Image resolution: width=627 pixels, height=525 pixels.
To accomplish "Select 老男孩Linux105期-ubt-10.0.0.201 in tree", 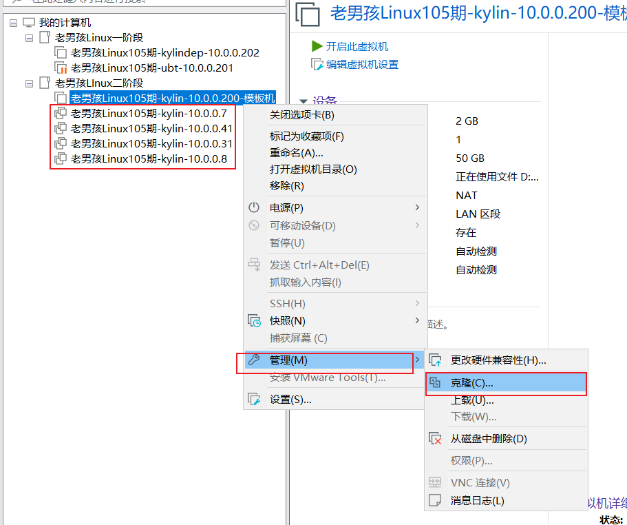I will (x=152, y=68).
